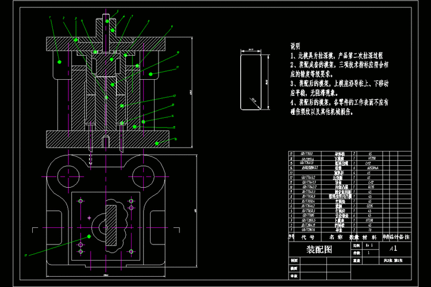Click the 名称 column header in parts list
This screenshot has height=287, width=431.
pyautogui.click(x=336, y=236)
